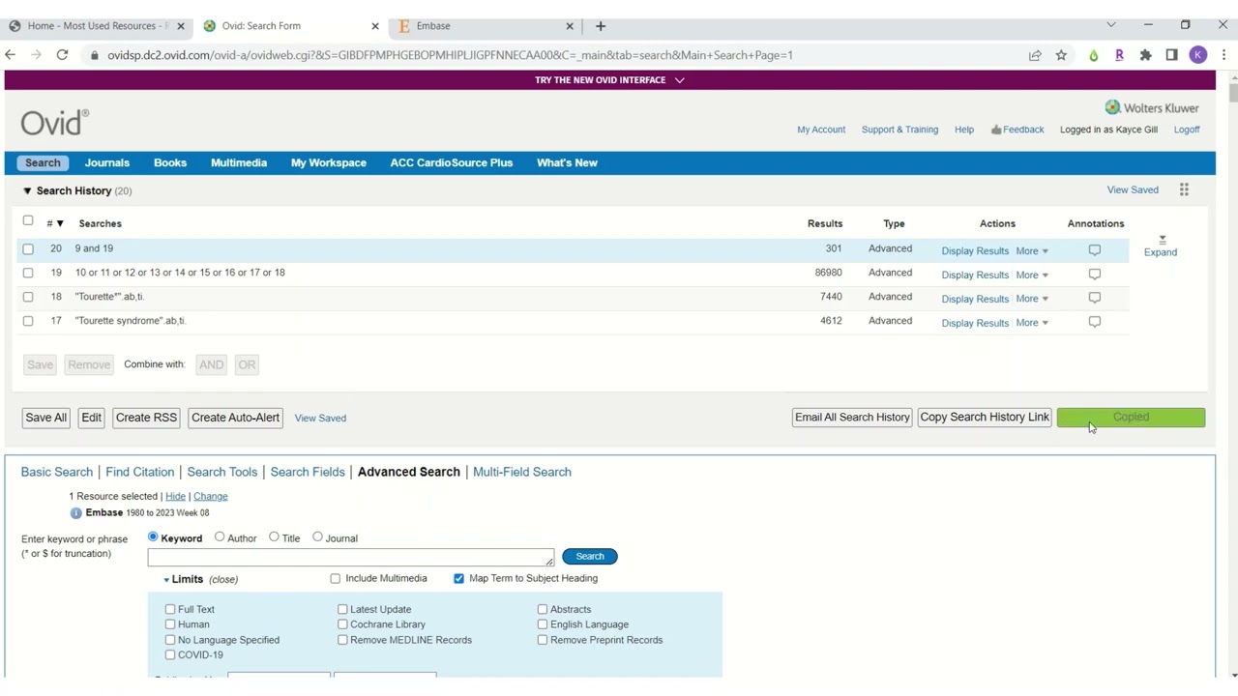This screenshot has width=1238, height=696.
Task: Click the Save All button
Action: coord(46,418)
